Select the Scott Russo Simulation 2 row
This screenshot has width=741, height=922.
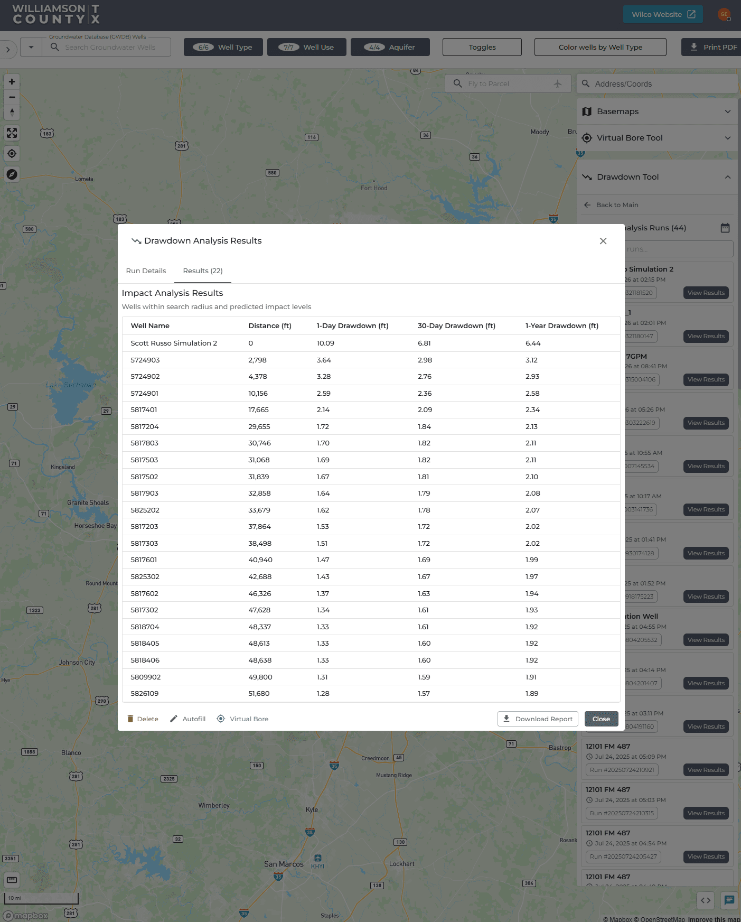pyautogui.click(x=371, y=343)
